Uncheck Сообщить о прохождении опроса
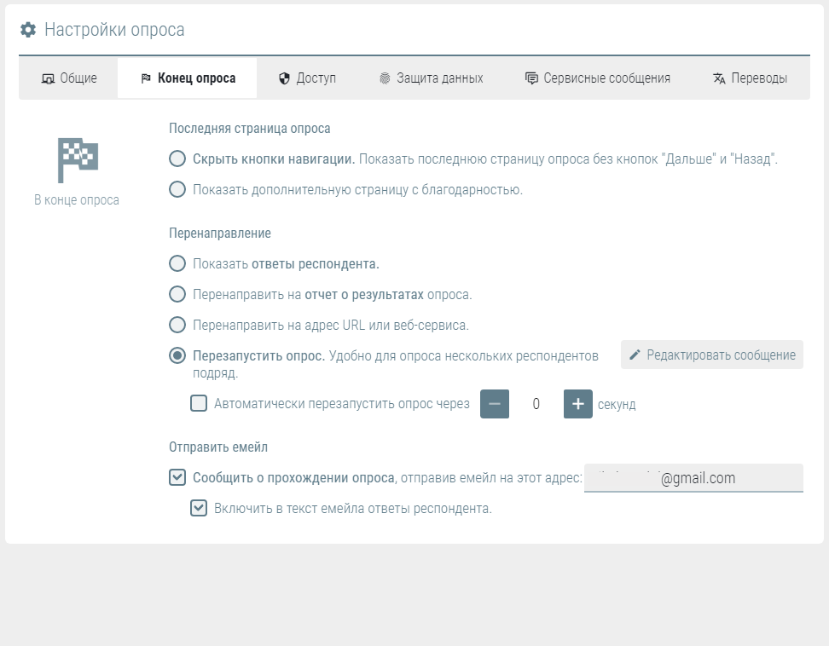The height and width of the screenshot is (646, 829). [x=177, y=477]
